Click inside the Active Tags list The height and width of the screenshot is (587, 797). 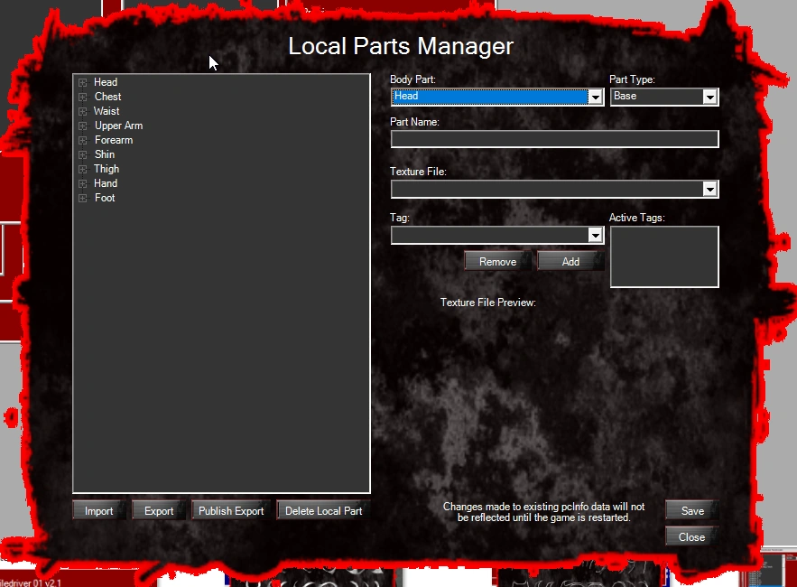pos(664,256)
